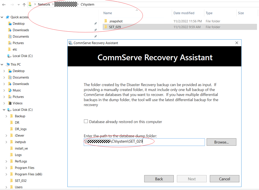Image resolution: width=259 pixels, height=190 pixels.
Task: Click the Quick access star icon
Action: coord(8,17)
